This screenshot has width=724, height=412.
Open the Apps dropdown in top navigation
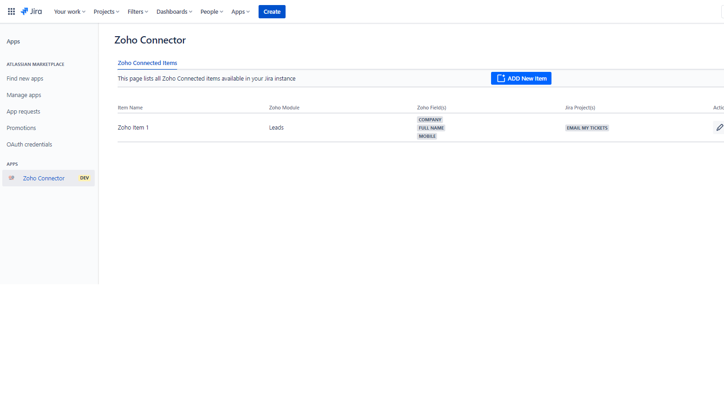tap(240, 11)
